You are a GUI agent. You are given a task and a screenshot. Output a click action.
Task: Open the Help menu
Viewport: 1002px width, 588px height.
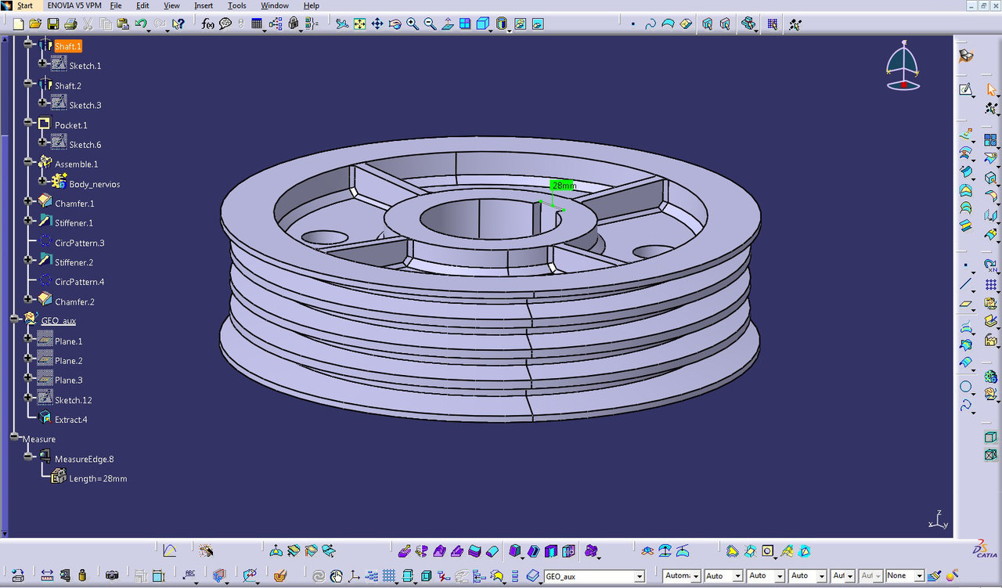(x=312, y=5)
